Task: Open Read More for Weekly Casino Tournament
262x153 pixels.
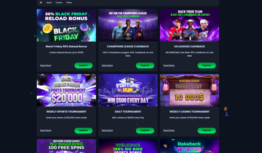Action: tap(169, 130)
